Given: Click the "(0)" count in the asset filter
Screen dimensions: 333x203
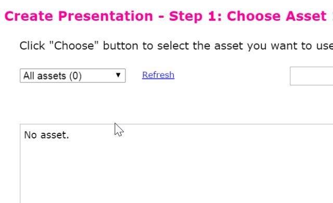Looking at the screenshot, I should 75,76.
